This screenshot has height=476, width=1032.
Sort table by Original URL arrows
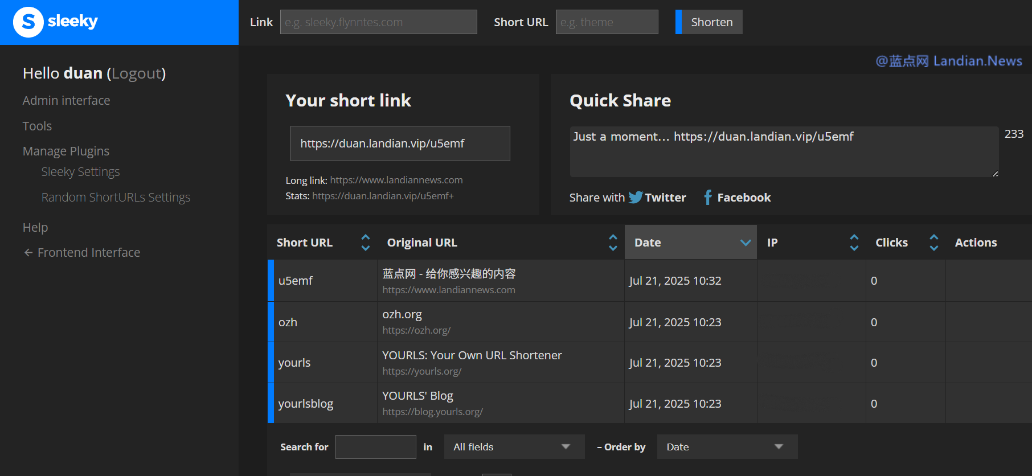(x=613, y=243)
